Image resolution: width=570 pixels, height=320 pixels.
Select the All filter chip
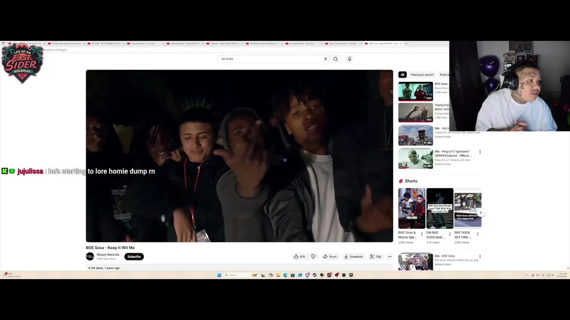402,75
